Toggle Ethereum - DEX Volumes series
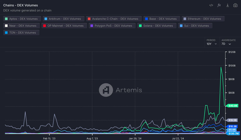This screenshot has height=140, width=241. pyautogui.click(x=203, y=19)
